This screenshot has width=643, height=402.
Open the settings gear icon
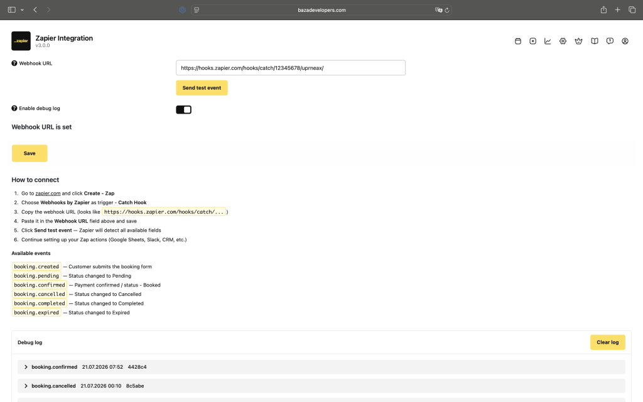[x=563, y=41]
